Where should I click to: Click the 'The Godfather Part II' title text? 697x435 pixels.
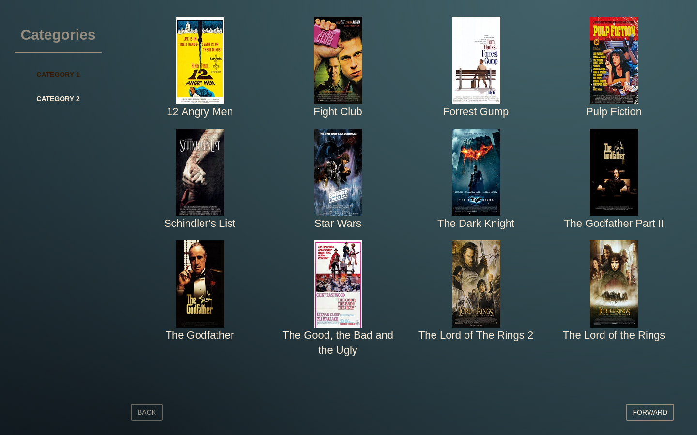click(x=614, y=224)
